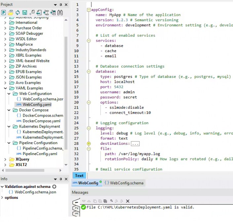233x222 pixels.
Task: Select the WebConfig document tab
Action: coord(87,183)
